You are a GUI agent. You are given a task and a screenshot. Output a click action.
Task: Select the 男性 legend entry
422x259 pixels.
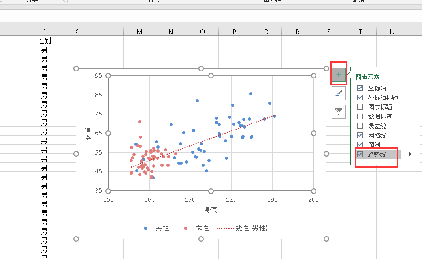pyautogui.click(x=161, y=228)
